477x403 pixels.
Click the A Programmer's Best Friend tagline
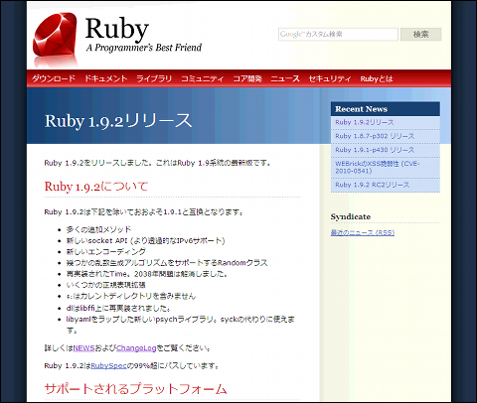coord(144,48)
